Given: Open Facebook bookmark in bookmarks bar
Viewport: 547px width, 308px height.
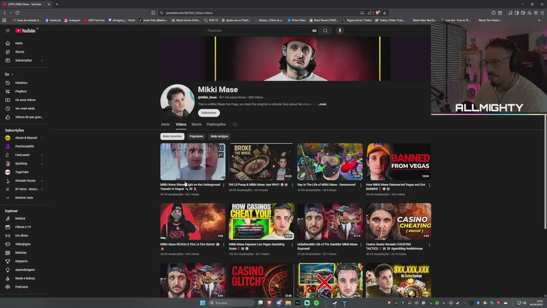Looking at the screenshot, I should pyautogui.click(x=53, y=20).
